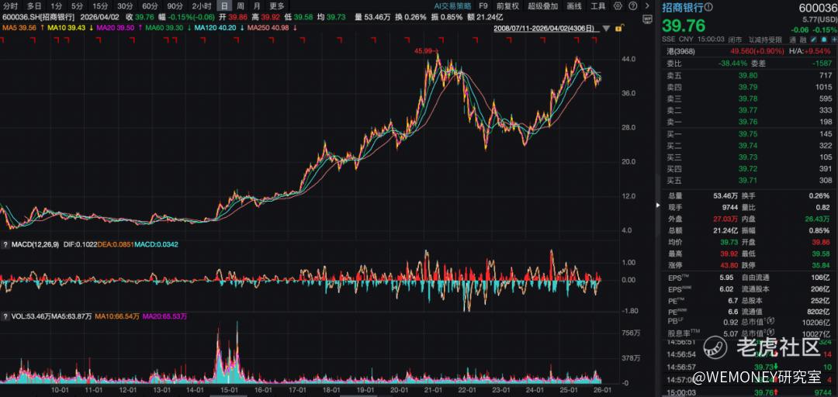Screen dimensions: 838x397
Task: Click the 14:56:57 trade tick row
Action: coord(748,367)
